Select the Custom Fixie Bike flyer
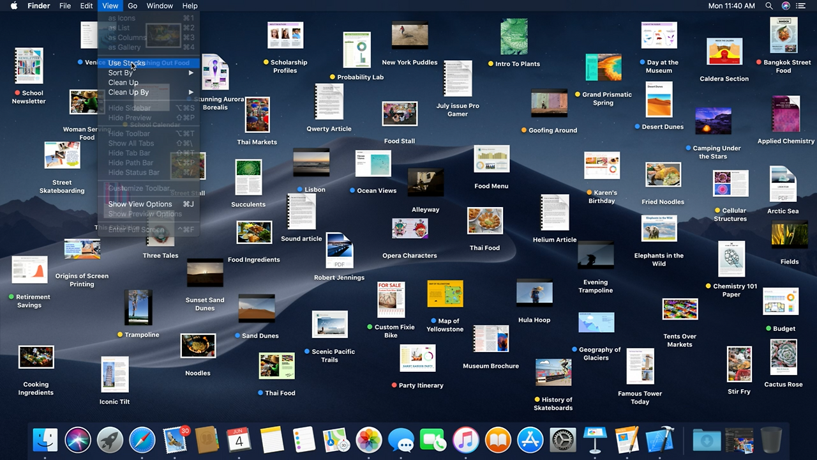The height and width of the screenshot is (460, 817). 391,300
